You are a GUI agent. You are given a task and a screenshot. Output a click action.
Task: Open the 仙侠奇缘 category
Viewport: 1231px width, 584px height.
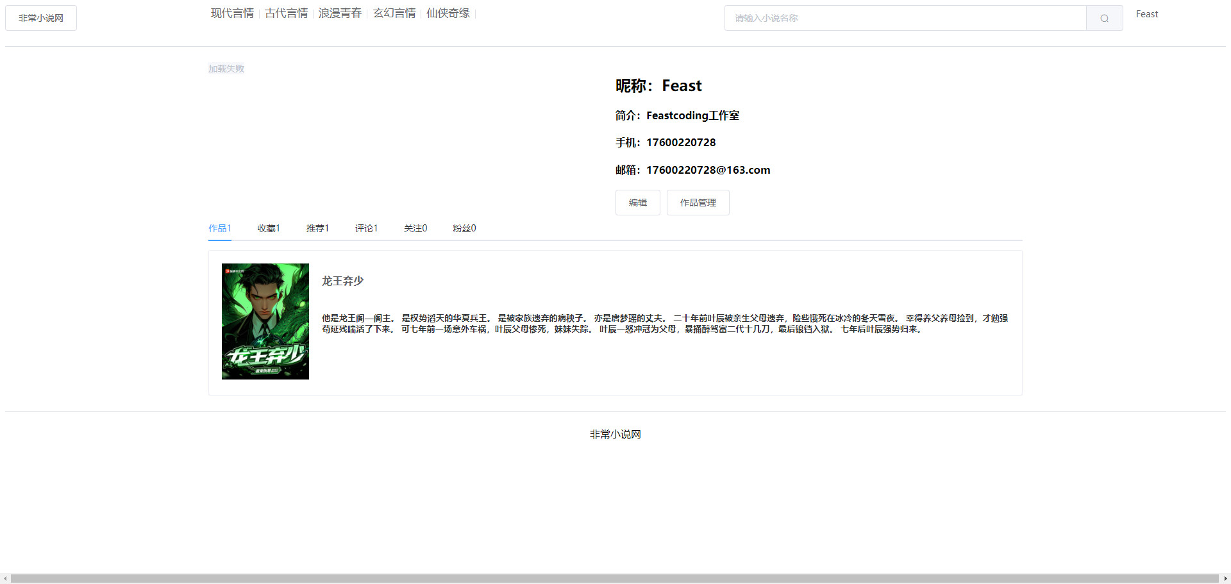coord(448,13)
